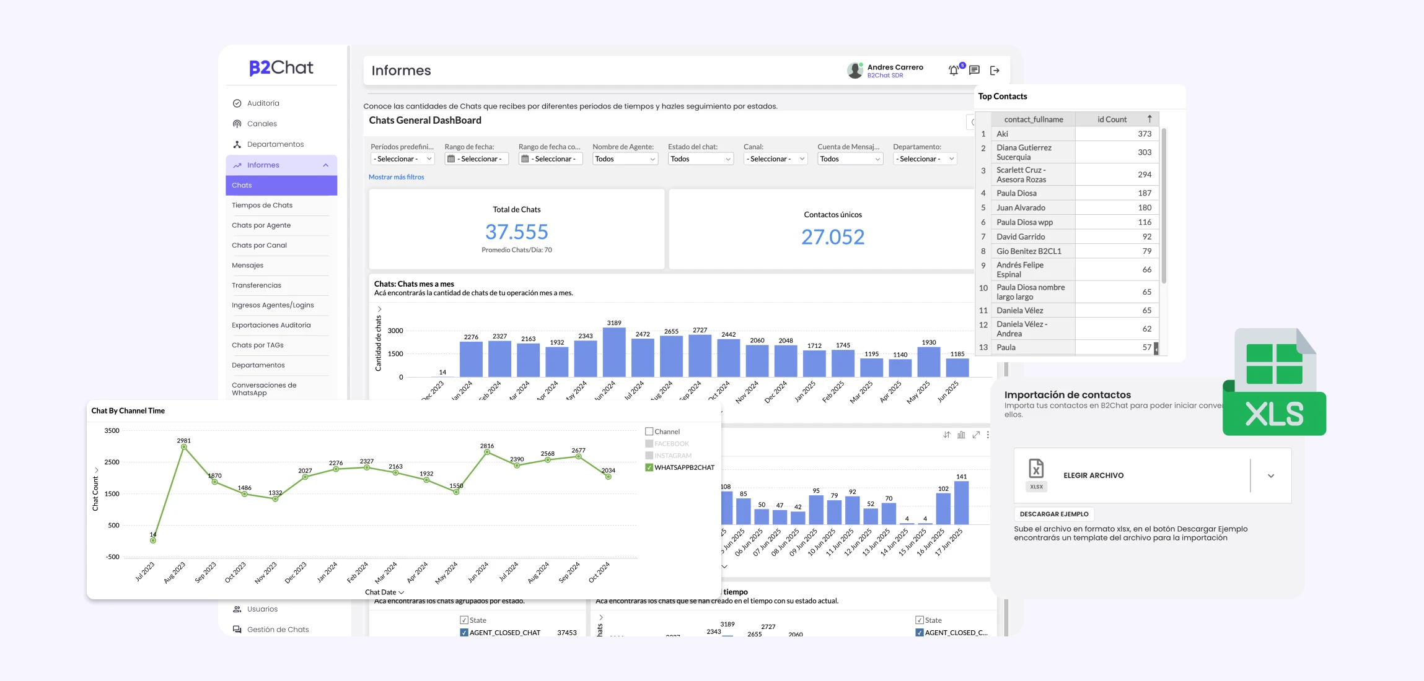Open the Nombre de Agente dropdown
The height and width of the screenshot is (681, 1424).
(x=625, y=159)
